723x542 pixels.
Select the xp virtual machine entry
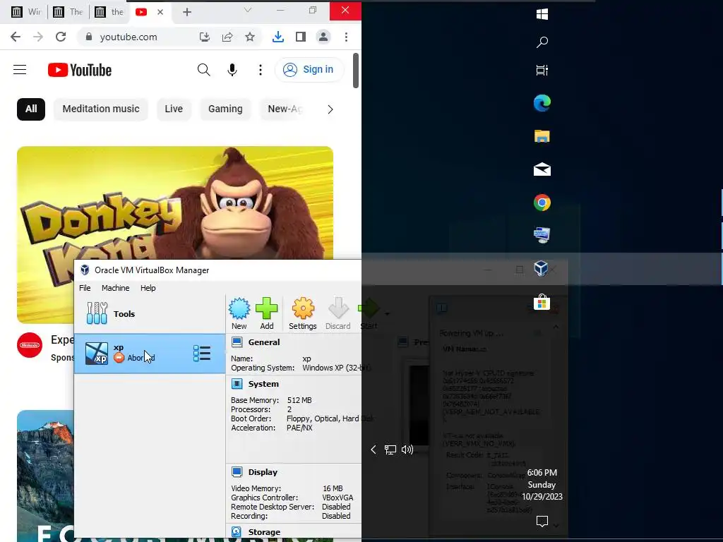[150, 354]
